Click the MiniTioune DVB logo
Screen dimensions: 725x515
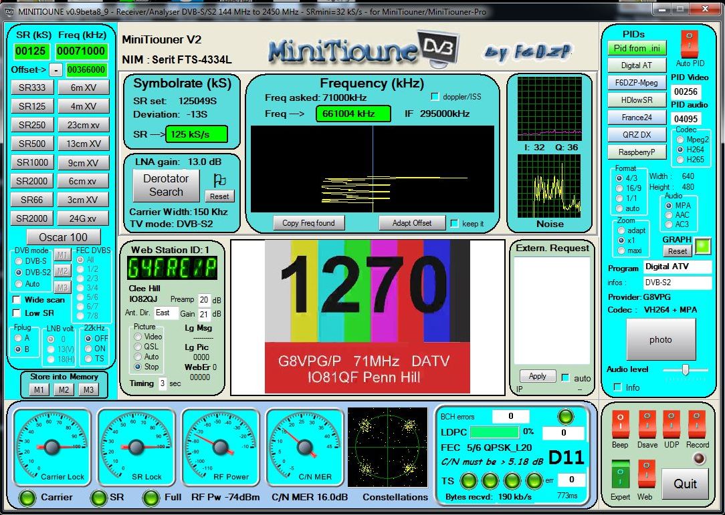[x=363, y=49]
